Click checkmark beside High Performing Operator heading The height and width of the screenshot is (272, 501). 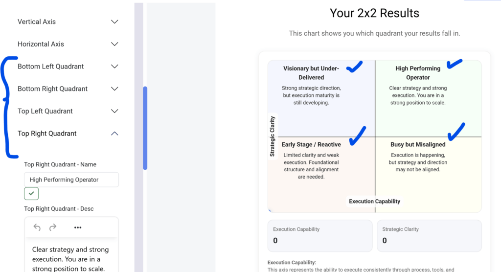point(455,64)
